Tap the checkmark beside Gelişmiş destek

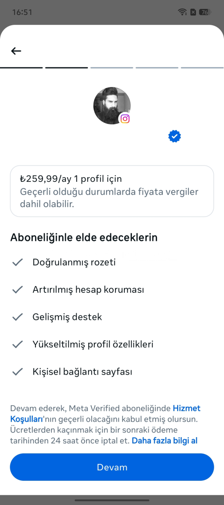(17, 317)
